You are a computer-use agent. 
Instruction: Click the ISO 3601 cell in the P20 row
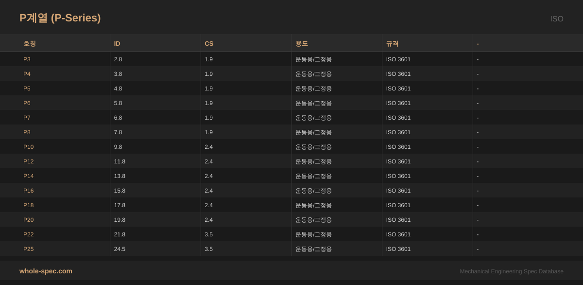pos(398,220)
